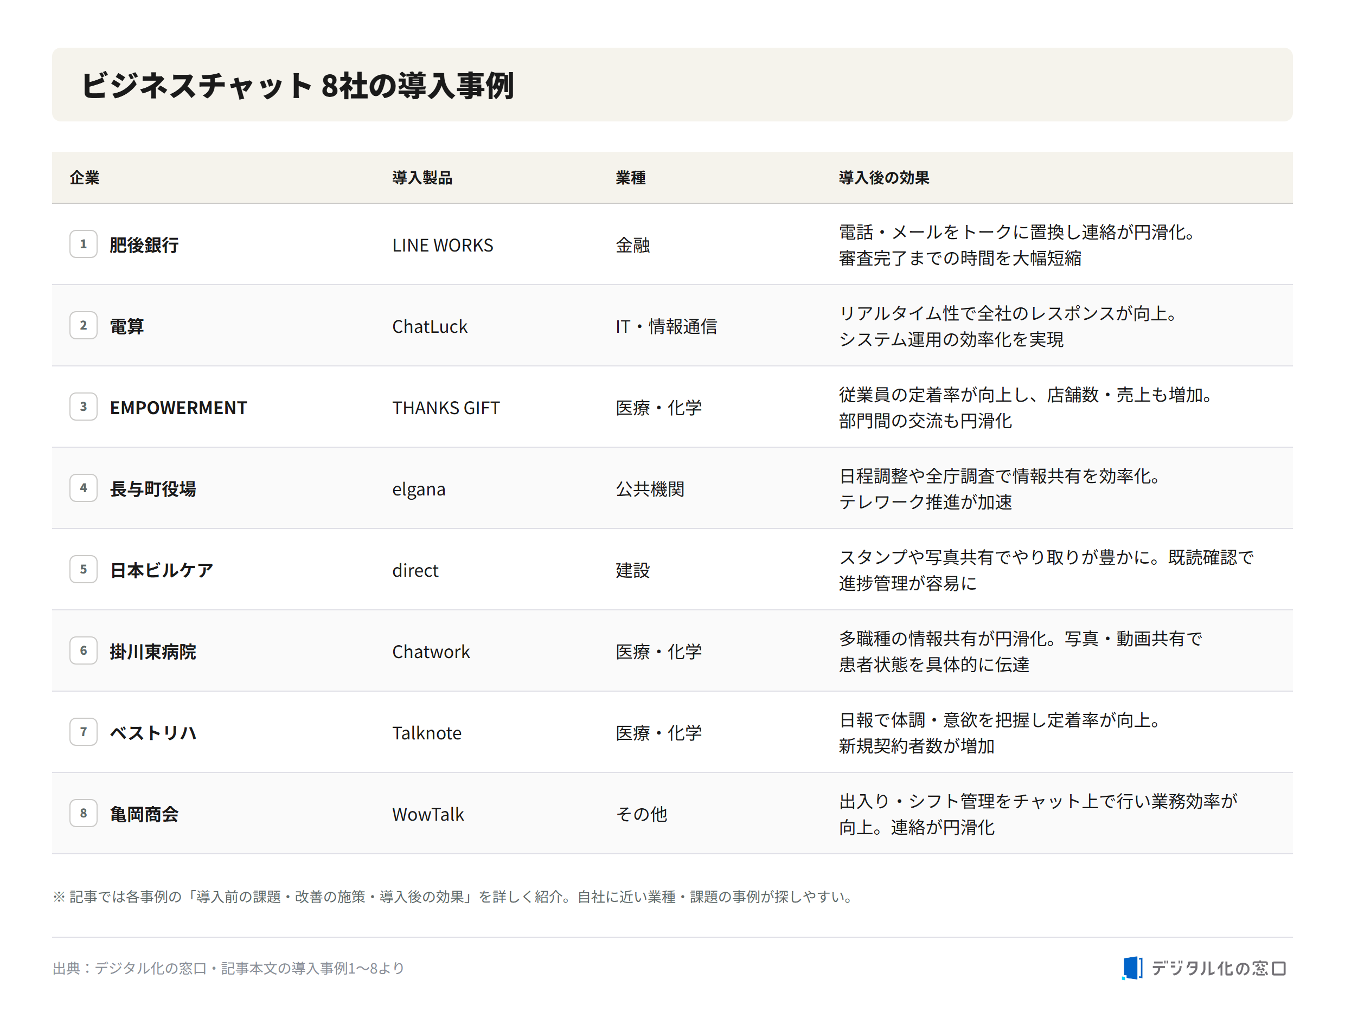Click the number 5 badge beside 日本ビルケア
This screenshot has width=1345, height=1031.
[84, 570]
